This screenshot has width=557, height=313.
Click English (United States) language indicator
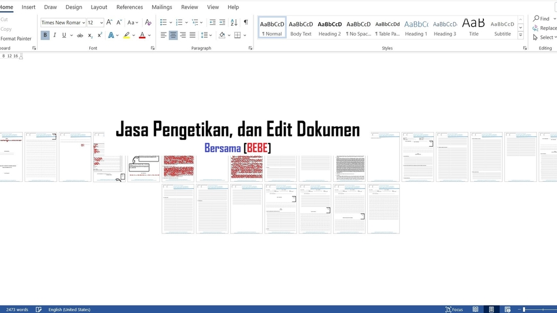click(69, 310)
